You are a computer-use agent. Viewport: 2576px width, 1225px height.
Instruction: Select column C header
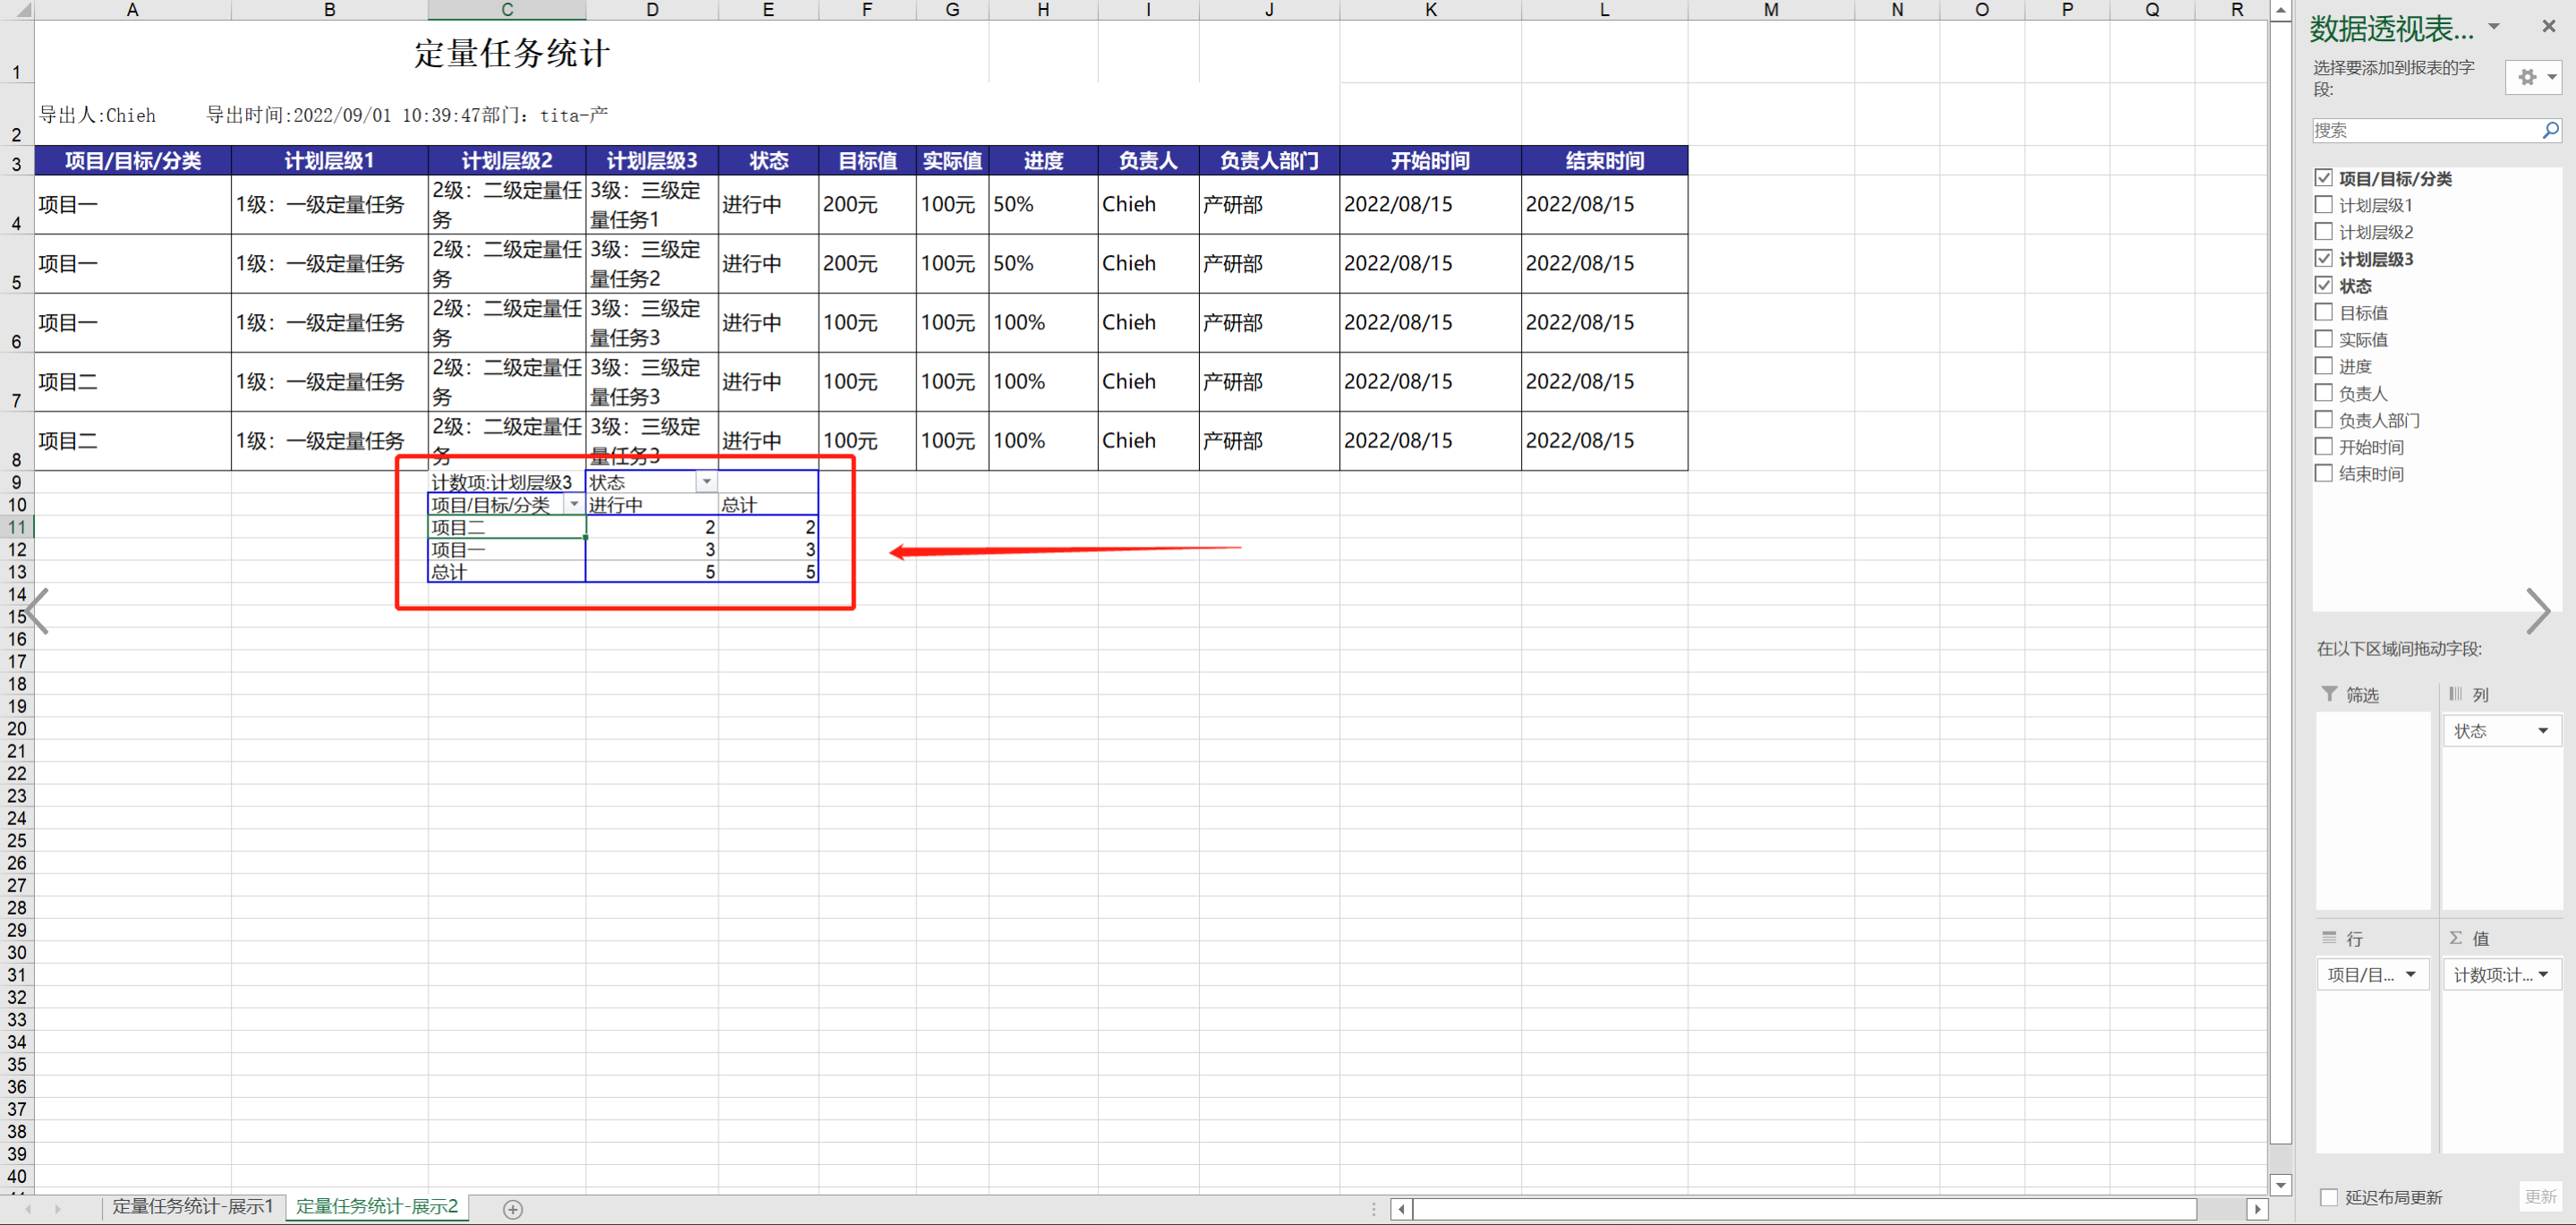[507, 10]
